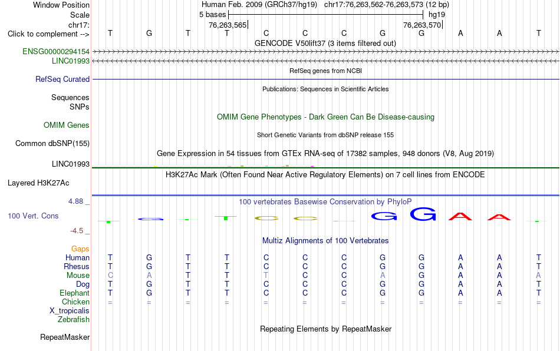Screen dimensions: 560x351
Task: Select the Chicken species row label
Action: [x=75, y=302]
